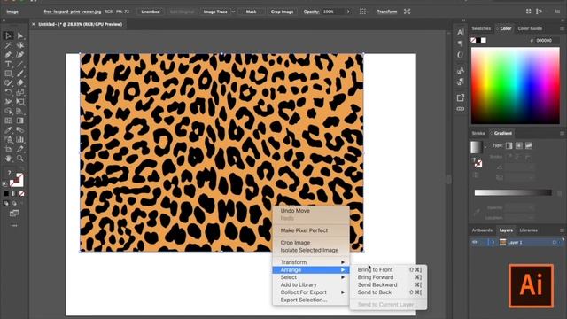
Task: Click the Transform link in control bar
Action: [387, 12]
